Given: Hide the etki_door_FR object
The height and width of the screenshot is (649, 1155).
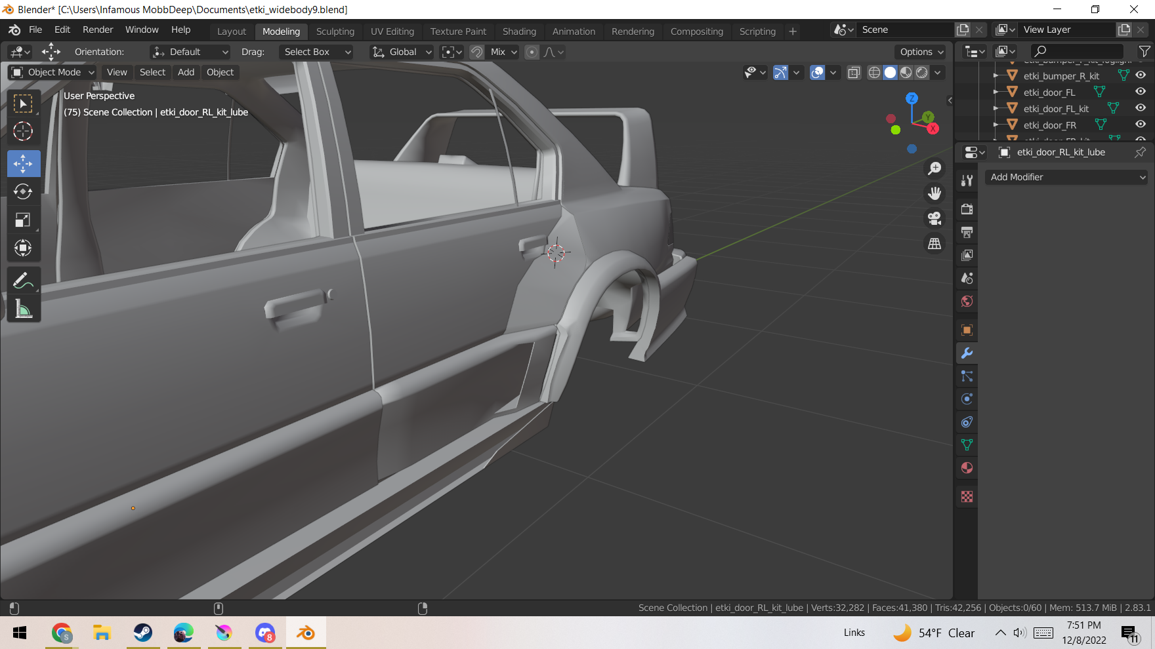Looking at the screenshot, I should point(1141,125).
